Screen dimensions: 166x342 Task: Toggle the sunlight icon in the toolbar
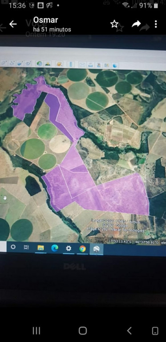[48, 64]
